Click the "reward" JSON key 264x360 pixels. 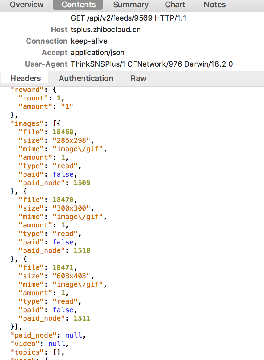click(x=27, y=90)
